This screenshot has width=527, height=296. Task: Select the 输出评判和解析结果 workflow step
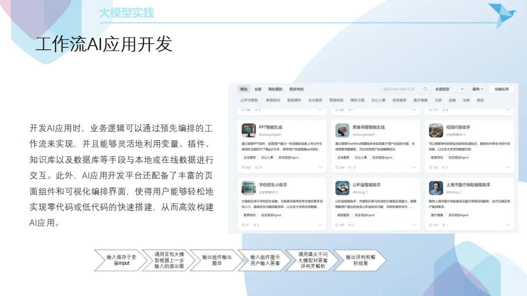click(x=360, y=260)
